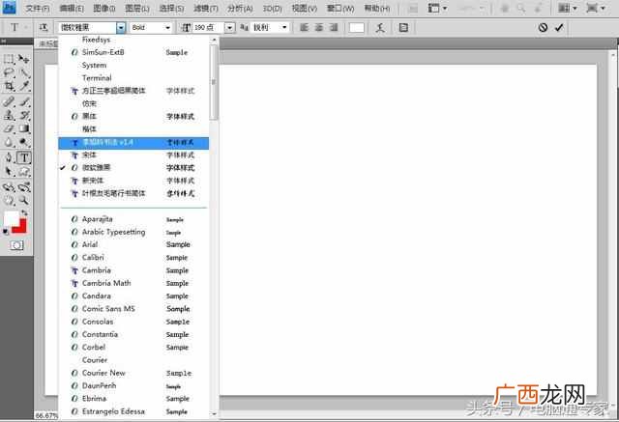619x422 pixels.
Task: Select the Zoom tool
Action: pyautogui.click(x=23, y=200)
